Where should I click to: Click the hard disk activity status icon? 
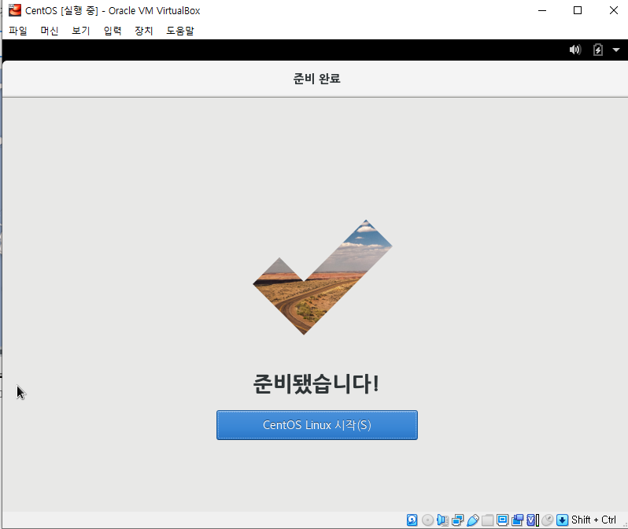pos(412,520)
